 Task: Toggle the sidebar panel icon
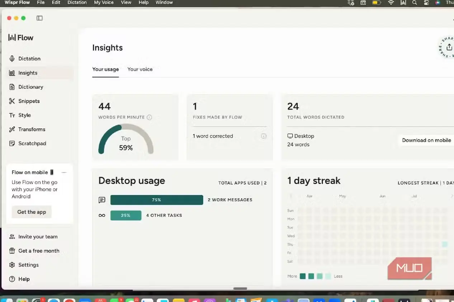pos(39,18)
